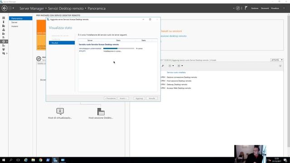Select 'Accesso Web Desktop remoto' row
The image size is (290, 163).
click(x=179, y=88)
